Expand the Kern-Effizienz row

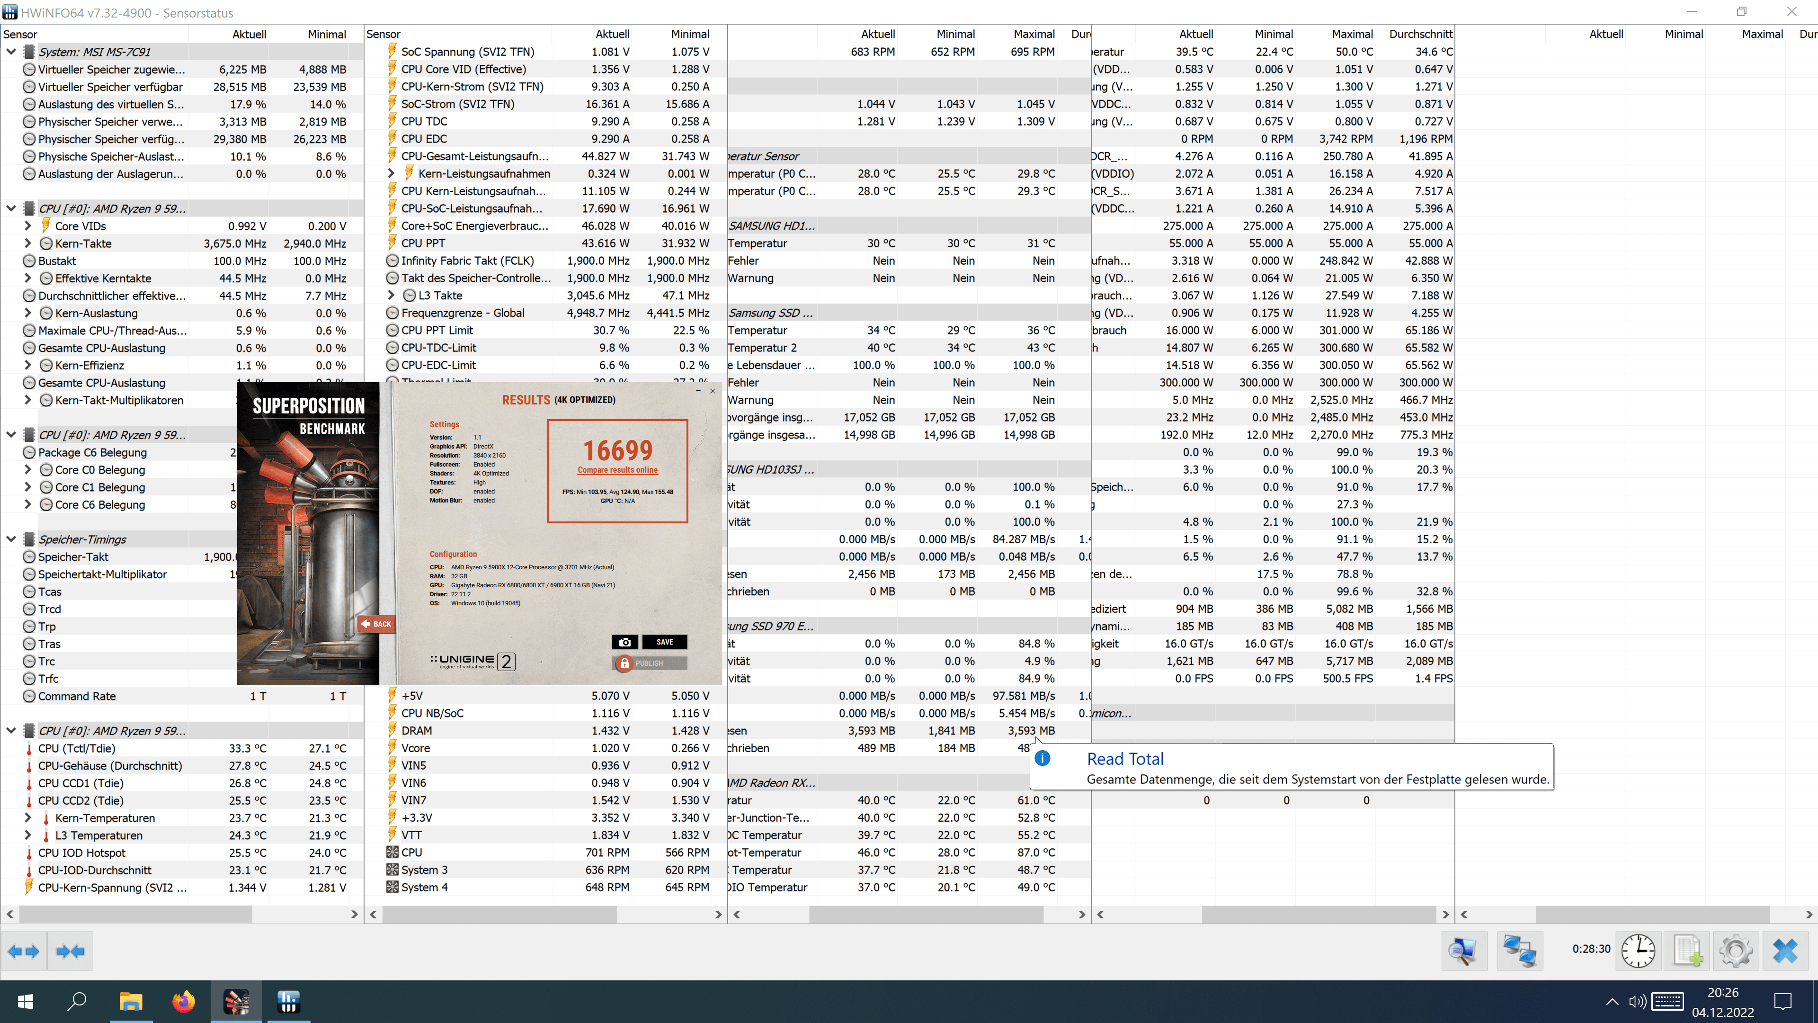click(x=27, y=365)
